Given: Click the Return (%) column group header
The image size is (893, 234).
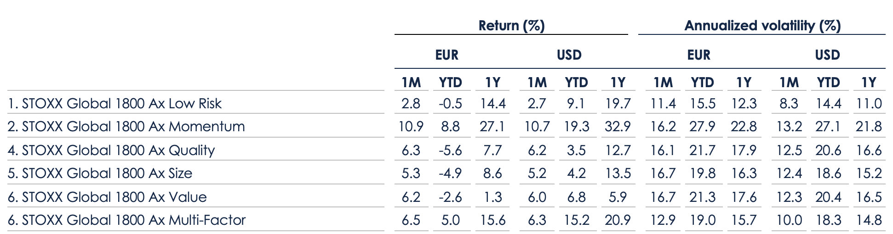Looking at the screenshot, I should [x=511, y=25].
